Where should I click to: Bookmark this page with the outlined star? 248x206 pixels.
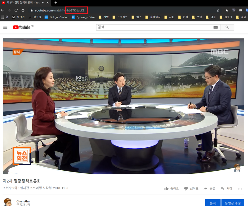pyautogui.click(x=218, y=10)
